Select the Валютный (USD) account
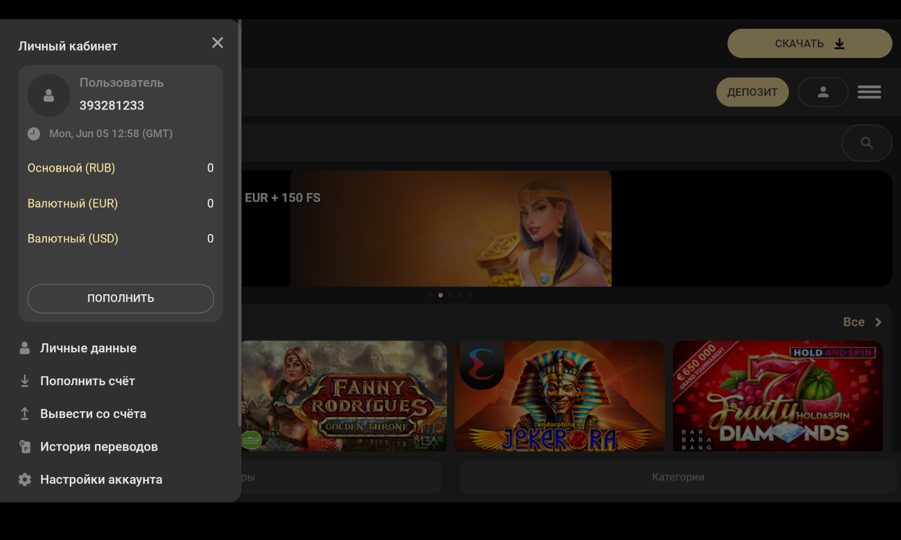 click(121, 238)
